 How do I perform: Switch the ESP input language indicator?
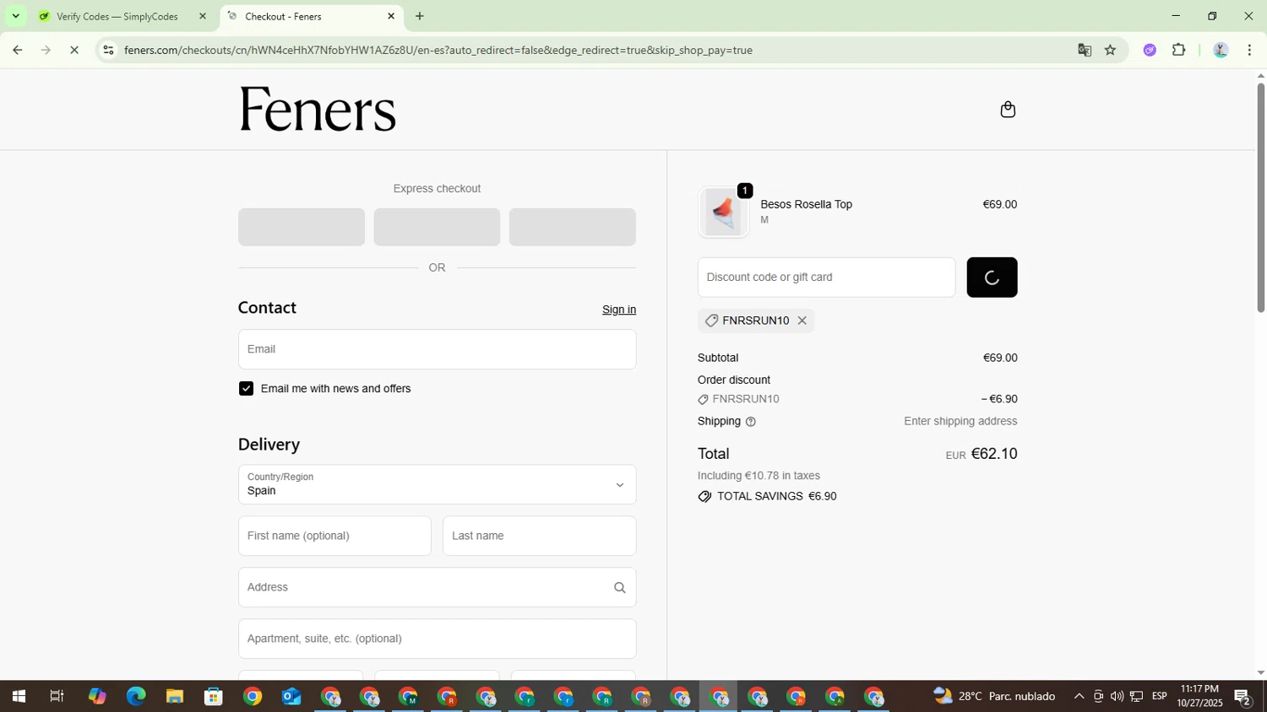pyautogui.click(x=1160, y=697)
